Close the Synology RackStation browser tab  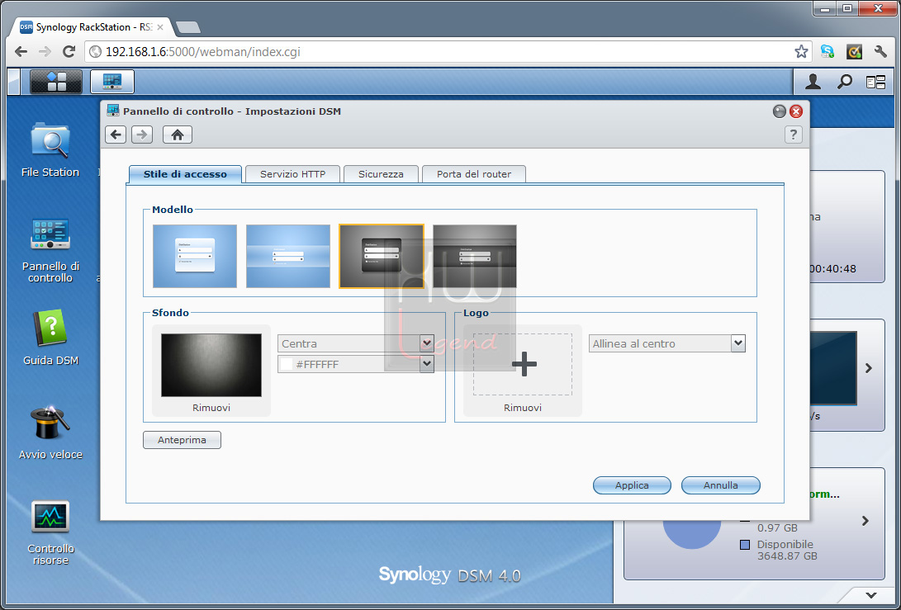(160, 27)
